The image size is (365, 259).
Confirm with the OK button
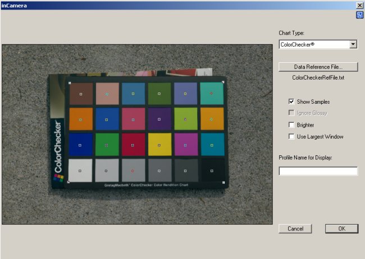(342, 229)
